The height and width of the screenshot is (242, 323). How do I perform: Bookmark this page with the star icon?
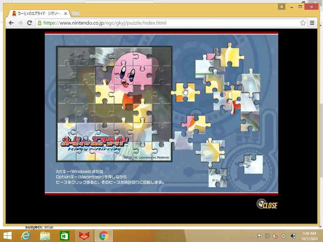(x=303, y=23)
